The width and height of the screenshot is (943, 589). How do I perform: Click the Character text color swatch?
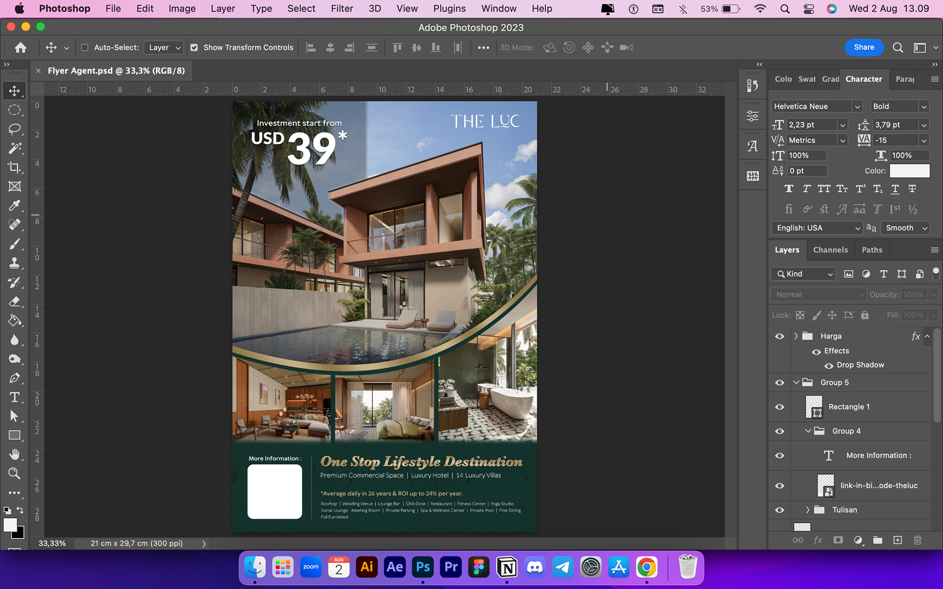click(x=909, y=171)
